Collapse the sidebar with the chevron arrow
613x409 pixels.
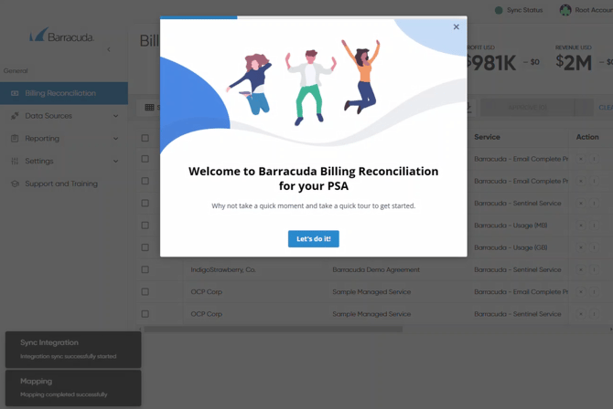[109, 49]
